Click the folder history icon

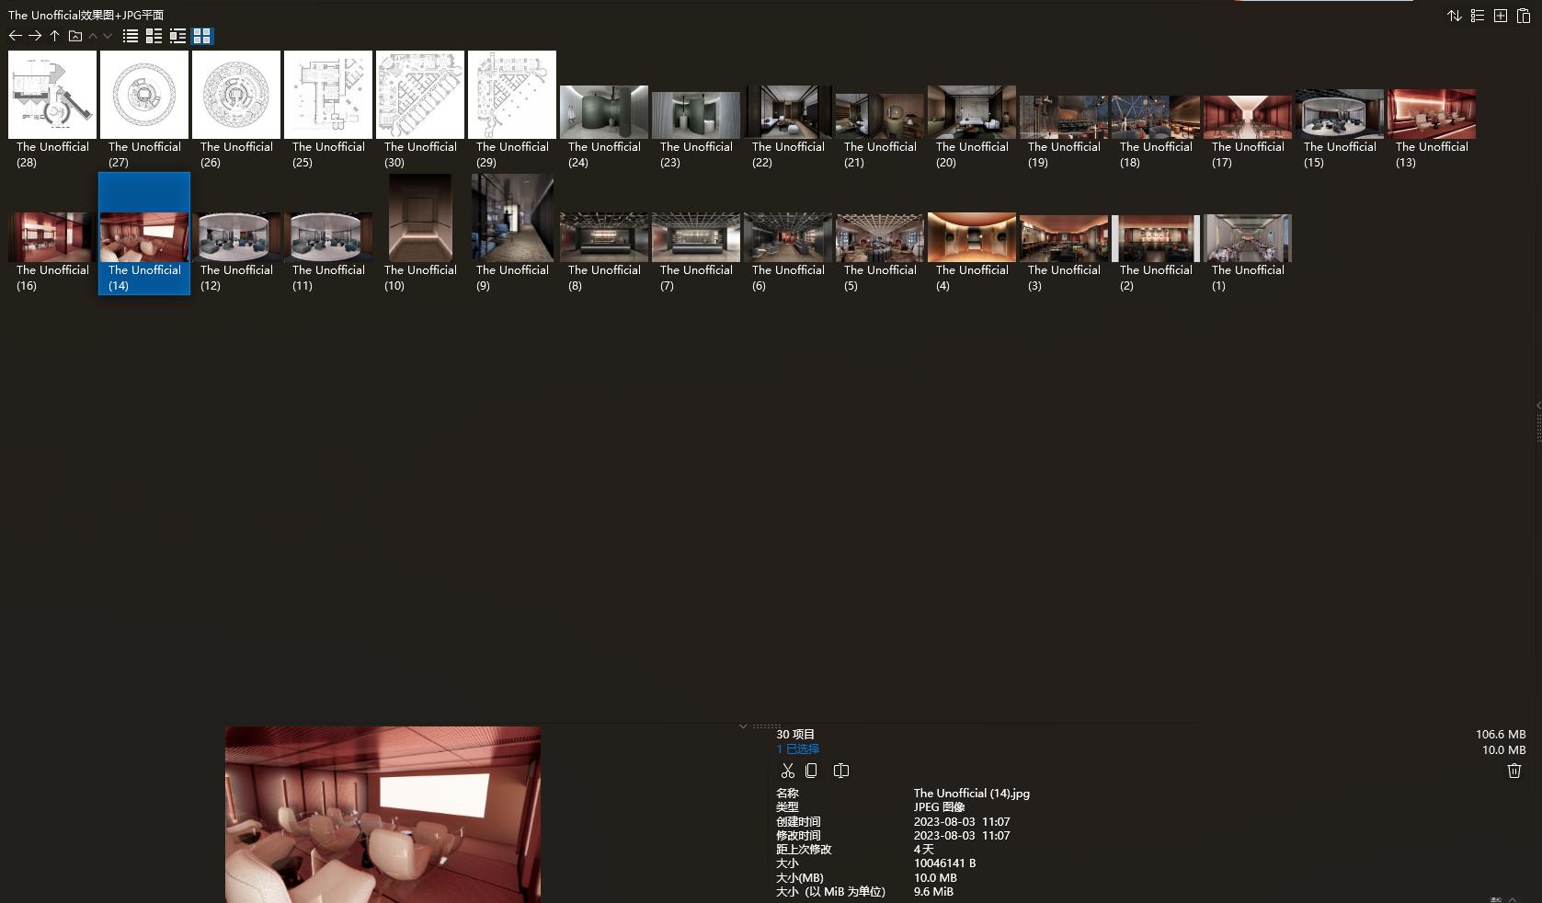pos(75,36)
